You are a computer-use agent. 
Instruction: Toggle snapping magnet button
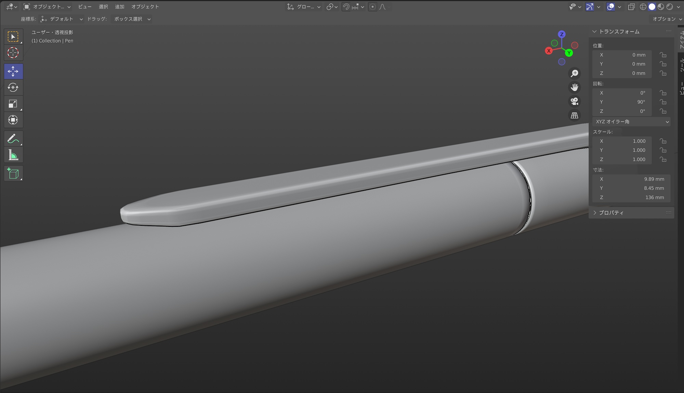pos(346,7)
